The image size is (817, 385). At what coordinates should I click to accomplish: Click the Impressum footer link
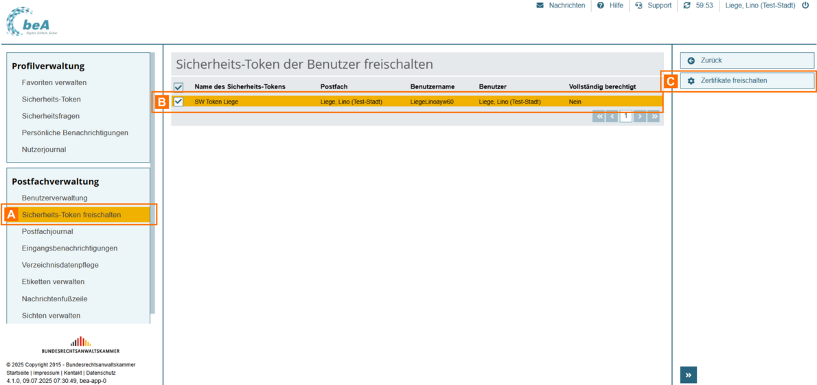pos(46,373)
